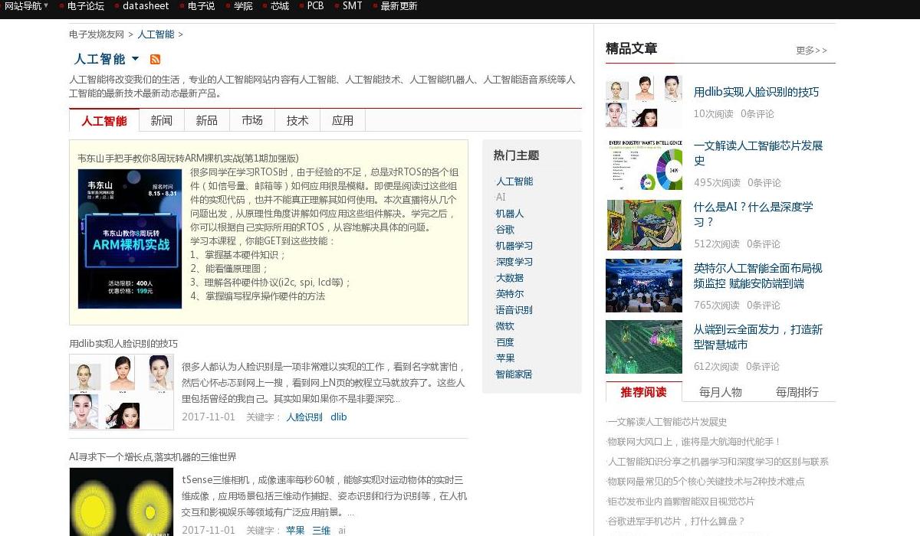Open recommended link 物联网最常见的5个核心关键技术
The width and height of the screenshot is (920, 536).
point(705,482)
